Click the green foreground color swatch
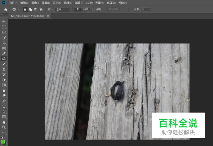Viewport: 213px width, 146px height. coord(3,141)
